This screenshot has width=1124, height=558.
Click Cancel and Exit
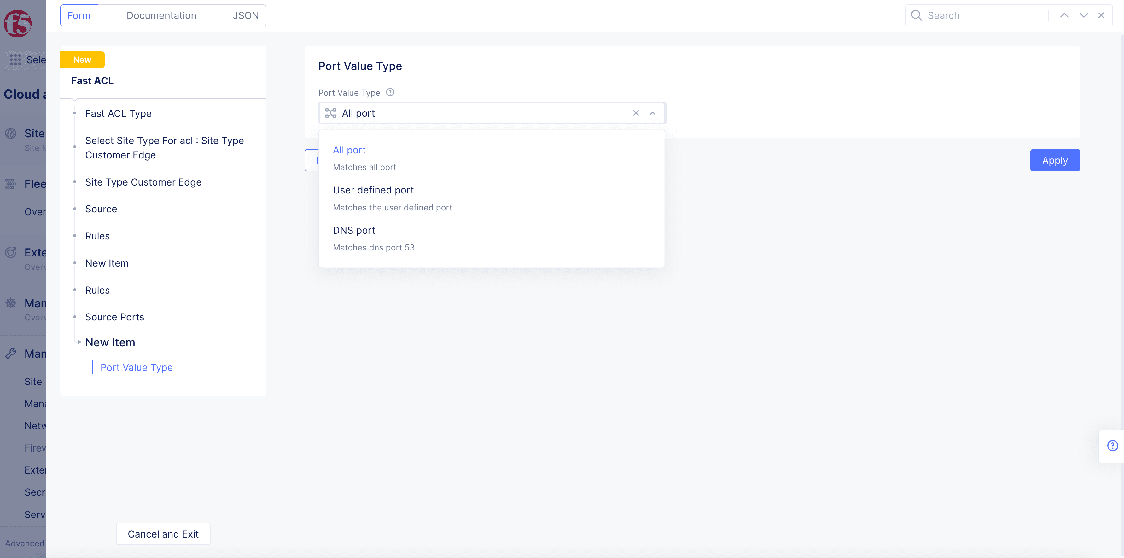tap(163, 534)
